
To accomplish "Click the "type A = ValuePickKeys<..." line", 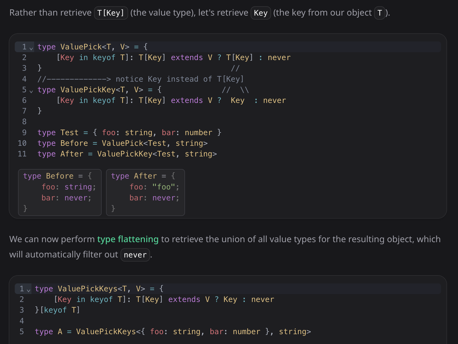I will click(x=173, y=332).
